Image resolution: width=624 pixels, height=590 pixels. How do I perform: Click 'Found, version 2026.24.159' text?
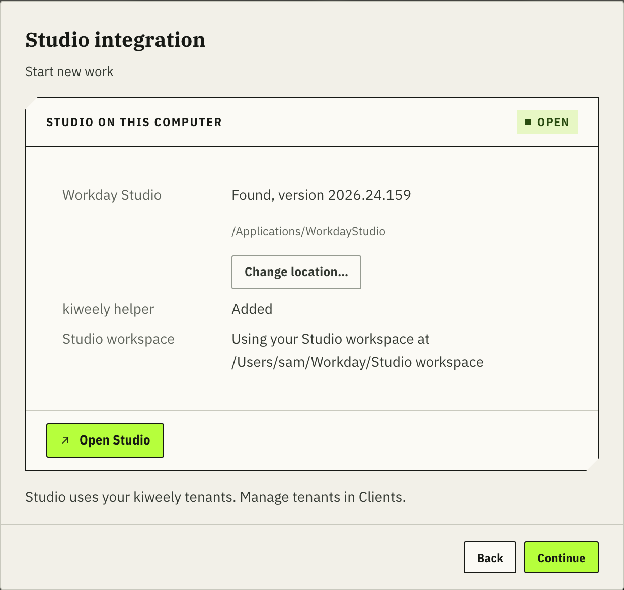pos(321,195)
